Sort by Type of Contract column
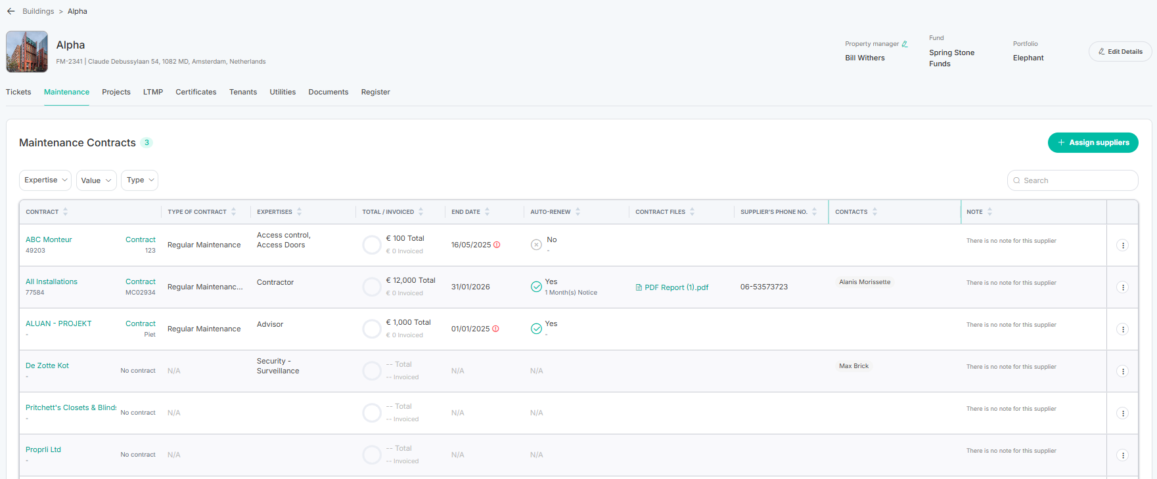 (x=233, y=212)
